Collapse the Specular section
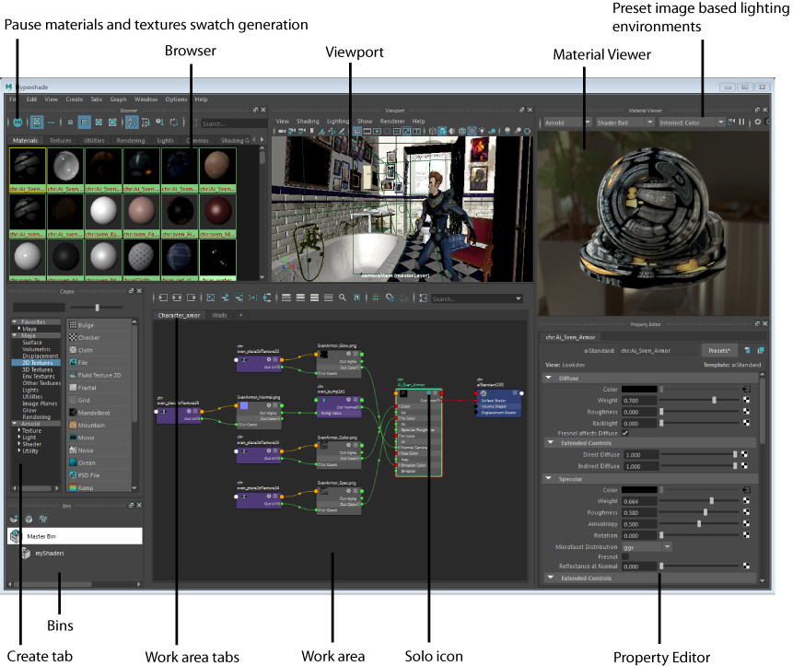Viewport: 793px width, 666px height. pos(549,478)
